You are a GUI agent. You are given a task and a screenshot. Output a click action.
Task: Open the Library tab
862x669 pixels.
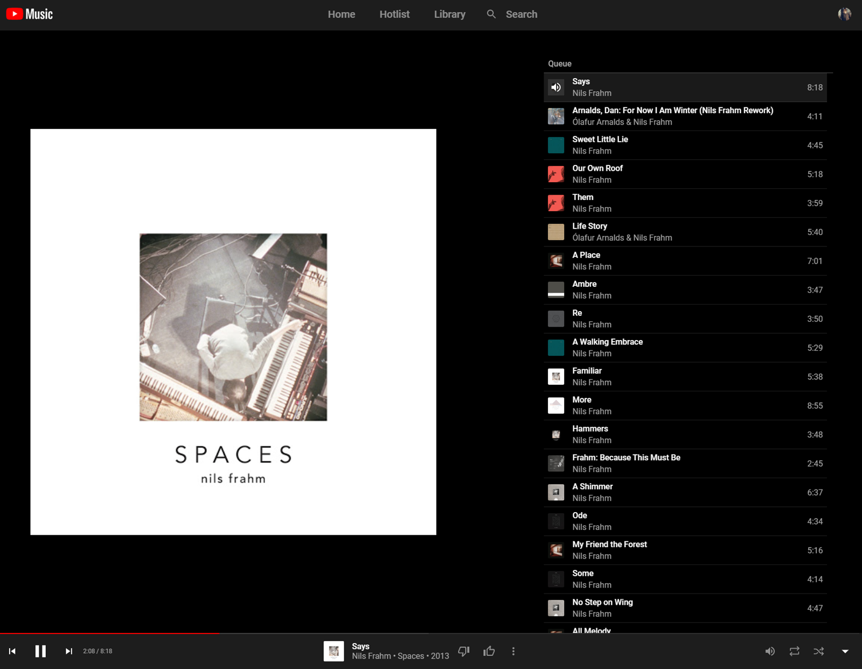(450, 15)
